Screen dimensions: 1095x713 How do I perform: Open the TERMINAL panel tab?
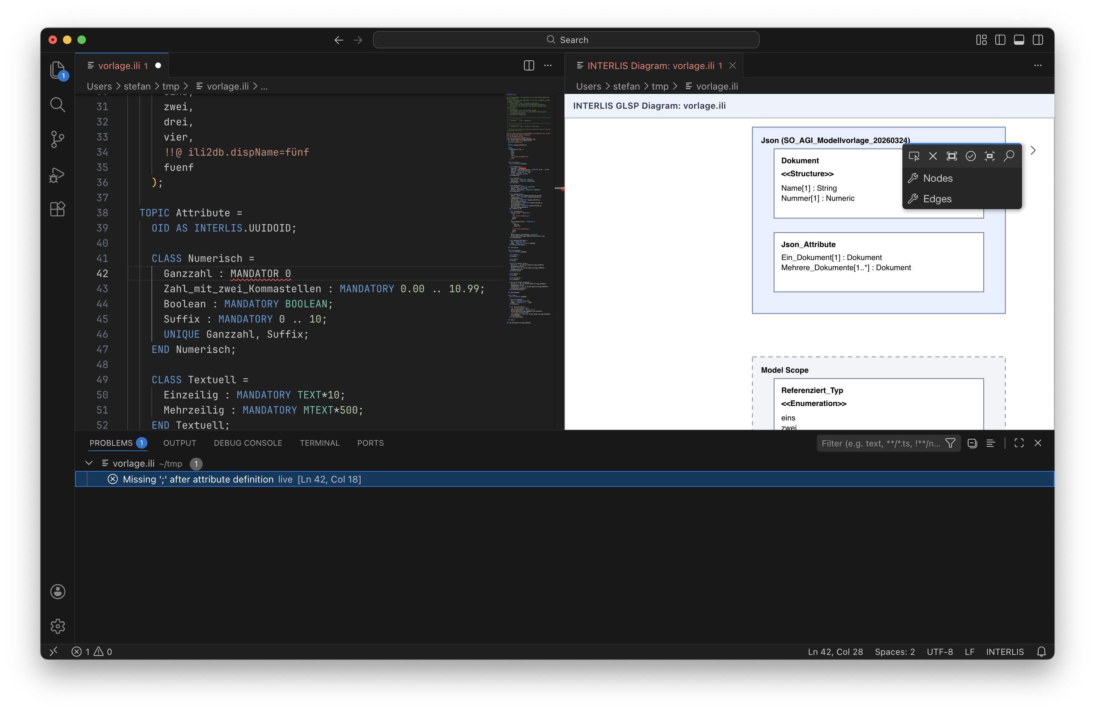click(x=319, y=443)
